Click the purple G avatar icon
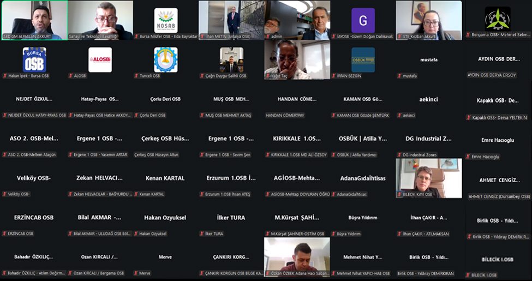532x281 pixels. [x=363, y=20]
